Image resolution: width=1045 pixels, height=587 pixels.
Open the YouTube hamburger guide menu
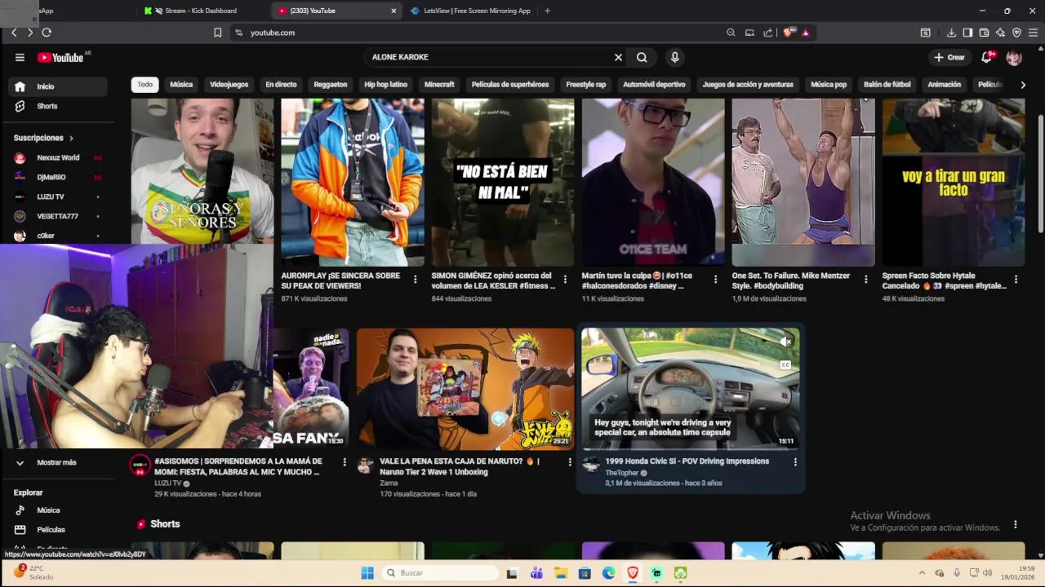click(x=20, y=57)
